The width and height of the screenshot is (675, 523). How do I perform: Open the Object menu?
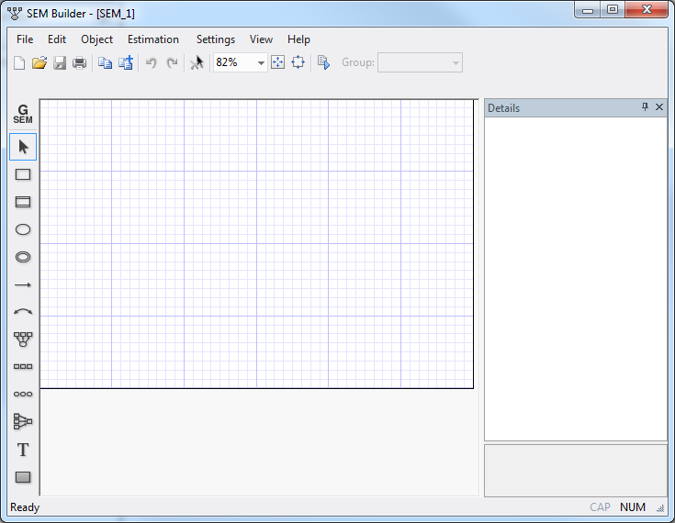[x=96, y=39]
